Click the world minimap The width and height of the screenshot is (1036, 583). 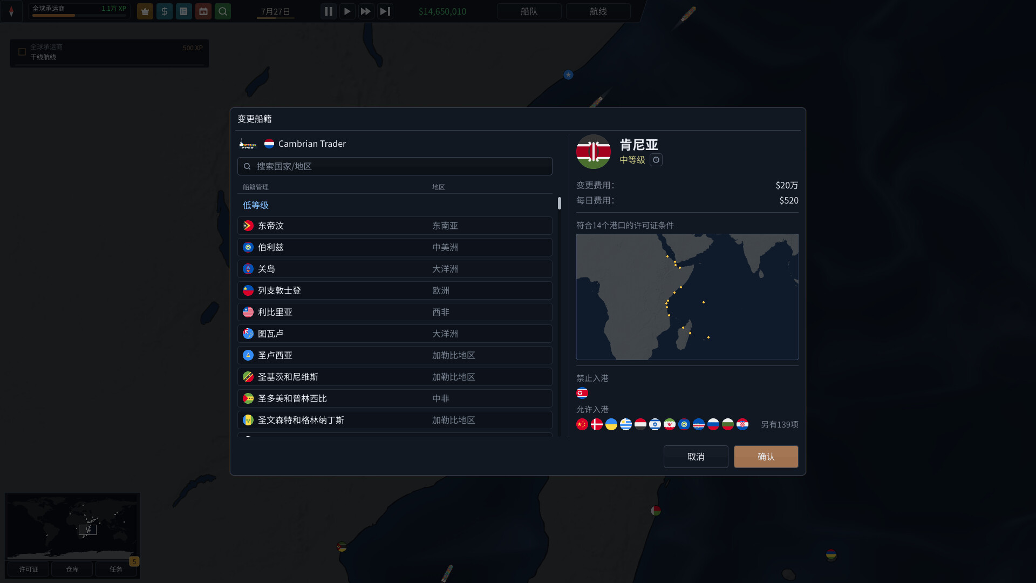point(72,527)
